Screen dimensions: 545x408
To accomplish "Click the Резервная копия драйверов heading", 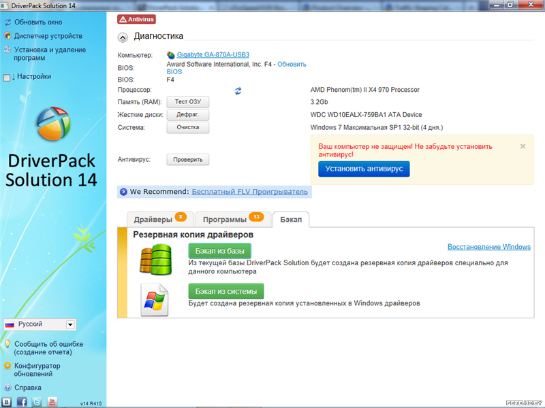I will click(193, 235).
